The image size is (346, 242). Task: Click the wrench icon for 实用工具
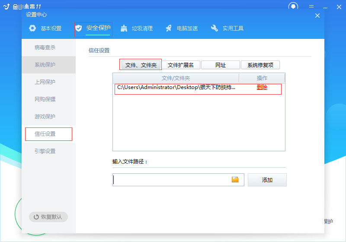pos(215,29)
